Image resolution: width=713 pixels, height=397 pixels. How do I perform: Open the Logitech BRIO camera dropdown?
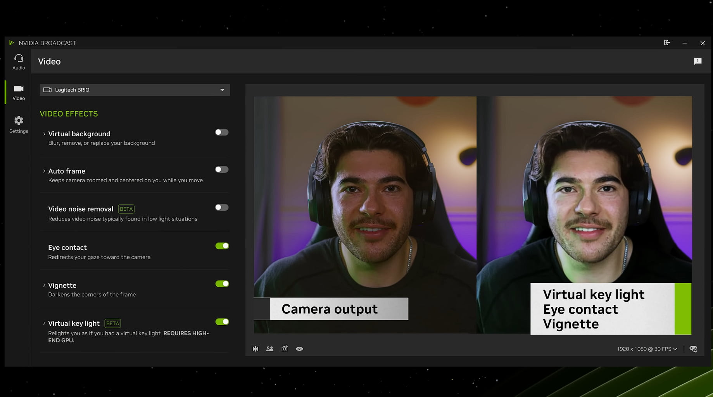(135, 90)
